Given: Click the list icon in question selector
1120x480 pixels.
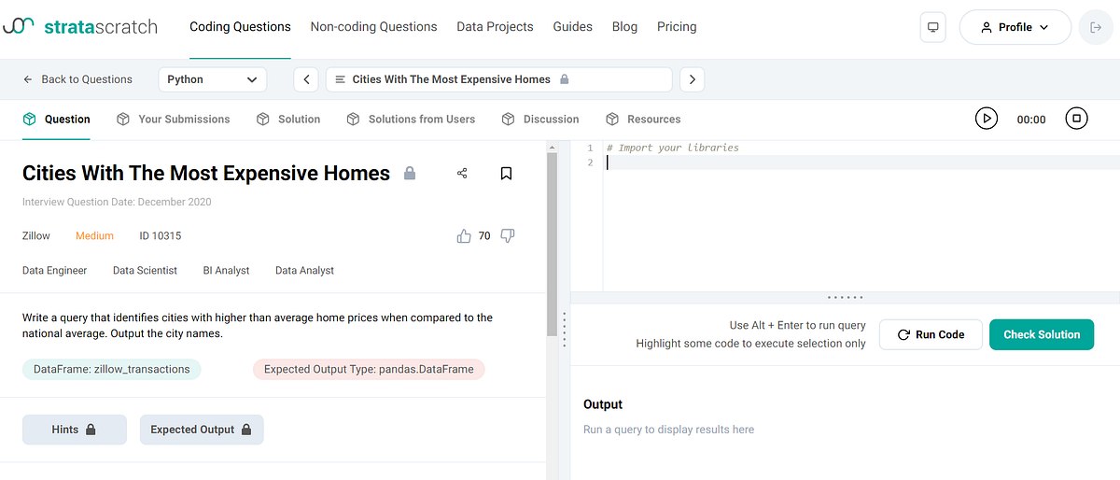Looking at the screenshot, I should click(341, 79).
